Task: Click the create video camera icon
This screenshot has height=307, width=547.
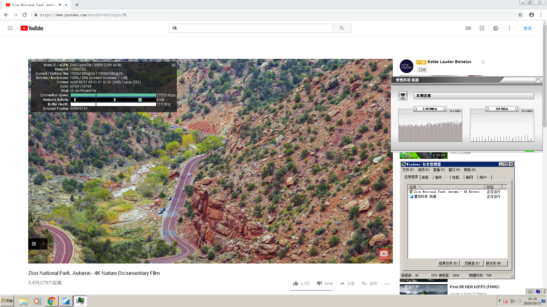Action: click(468, 28)
